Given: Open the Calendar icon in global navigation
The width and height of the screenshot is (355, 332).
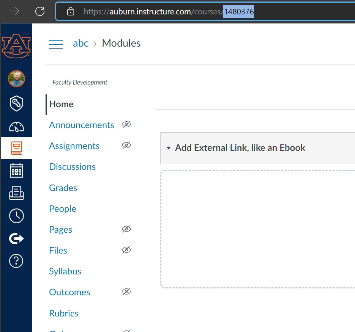Looking at the screenshot, I should pyautogui.click(x=16, y=171).
